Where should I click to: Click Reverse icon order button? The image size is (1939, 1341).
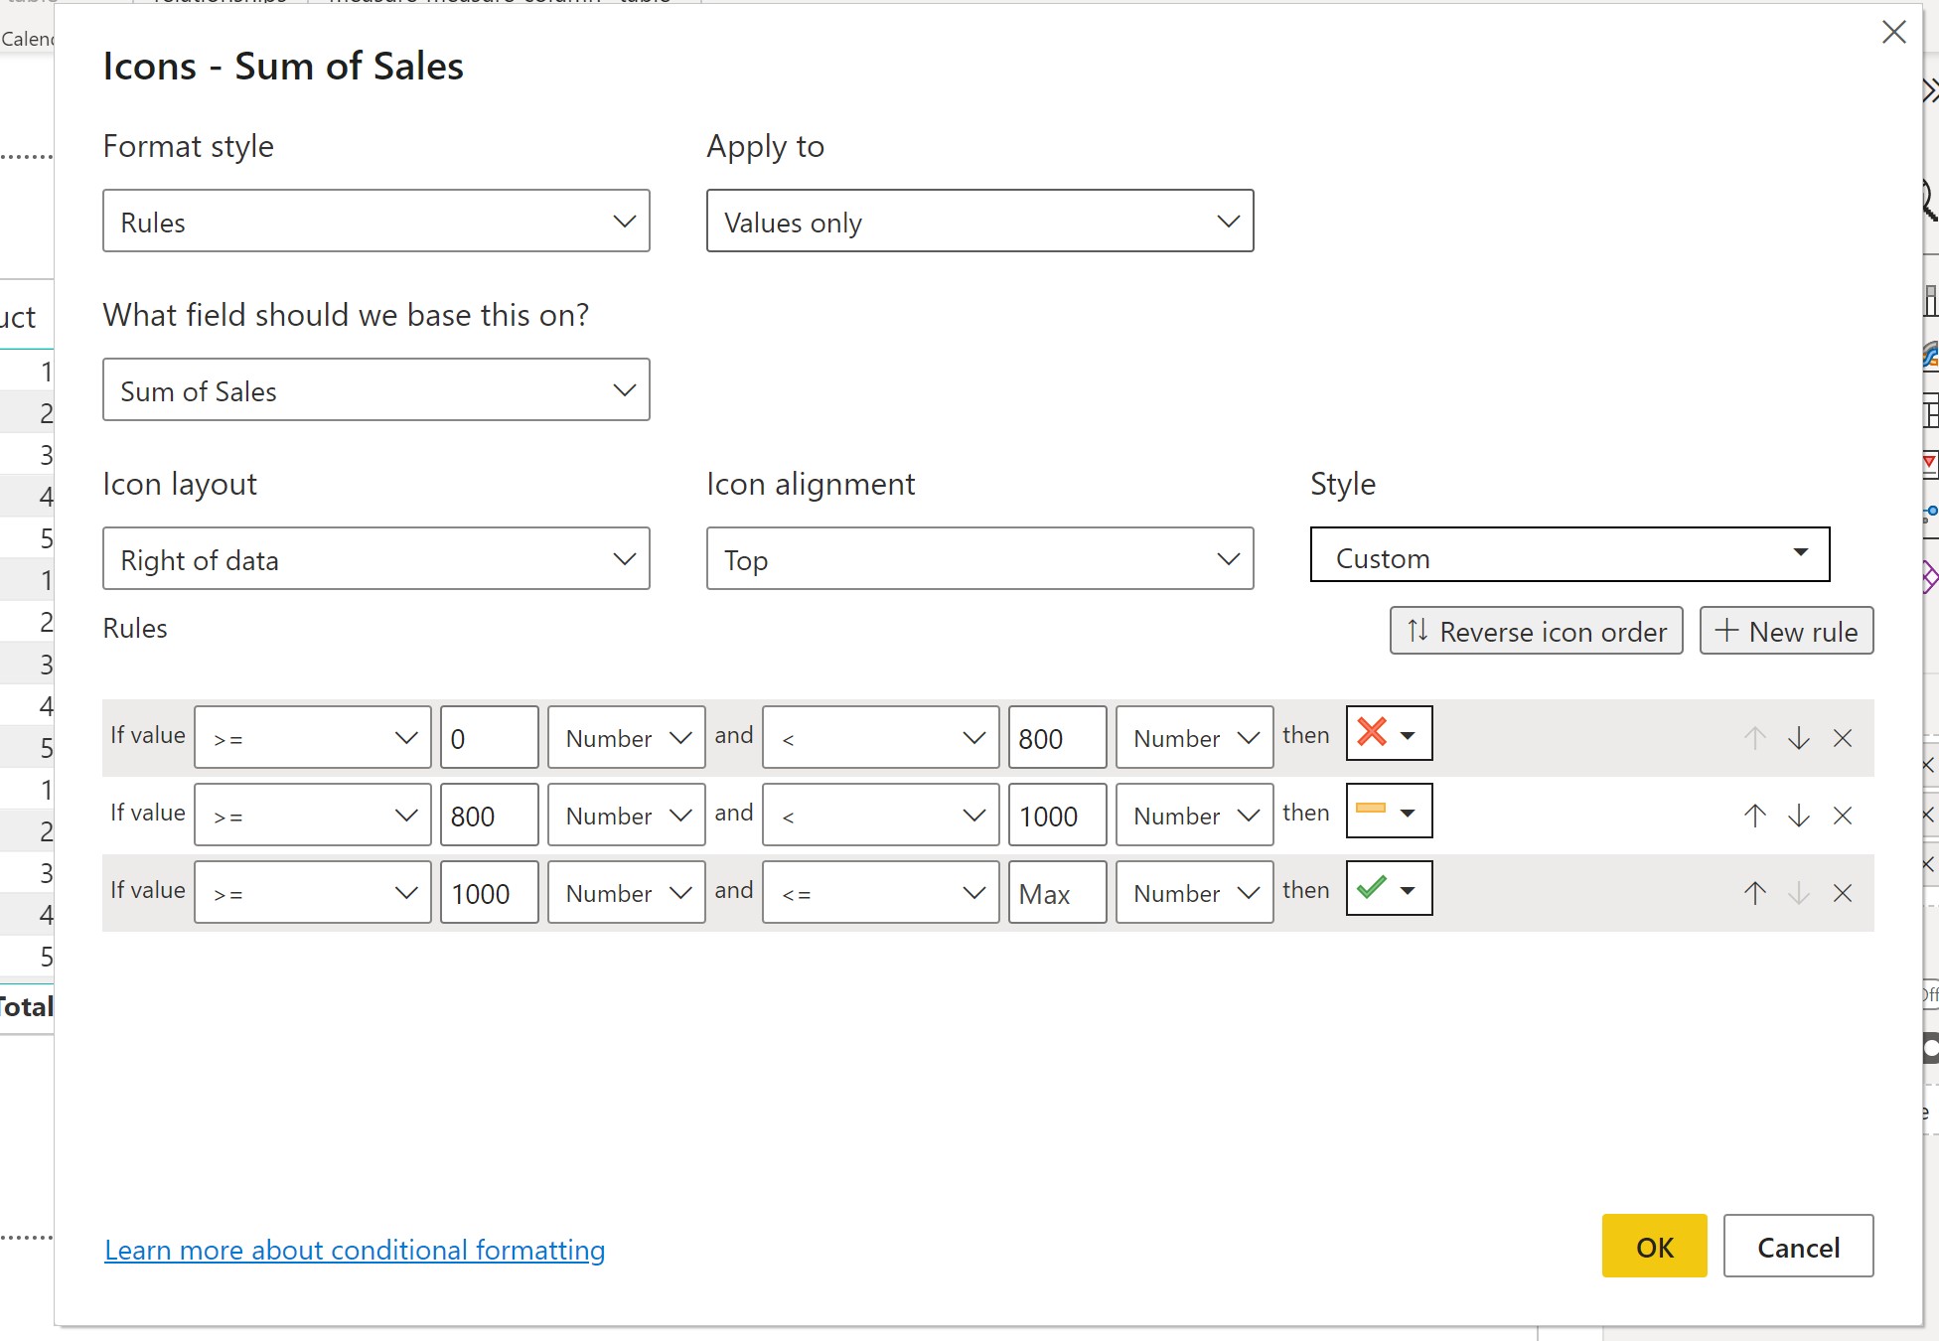[1536, 631]
